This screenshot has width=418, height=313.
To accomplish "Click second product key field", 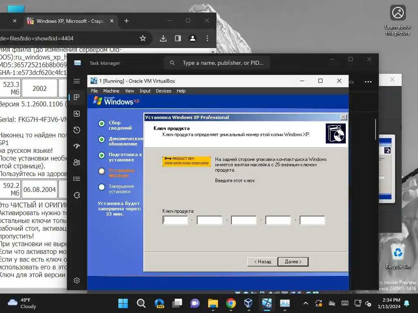I will (209, 220).
